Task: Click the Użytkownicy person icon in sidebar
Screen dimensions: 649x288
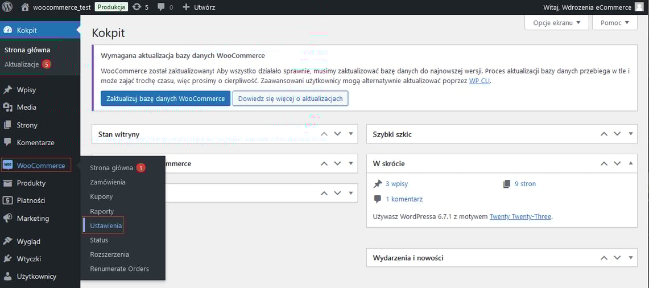Action: (x=7, y=277)
